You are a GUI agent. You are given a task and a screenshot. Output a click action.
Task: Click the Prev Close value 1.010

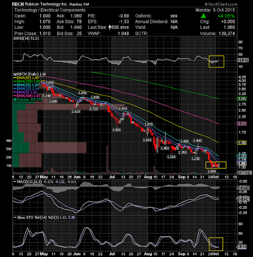[45, 33]
